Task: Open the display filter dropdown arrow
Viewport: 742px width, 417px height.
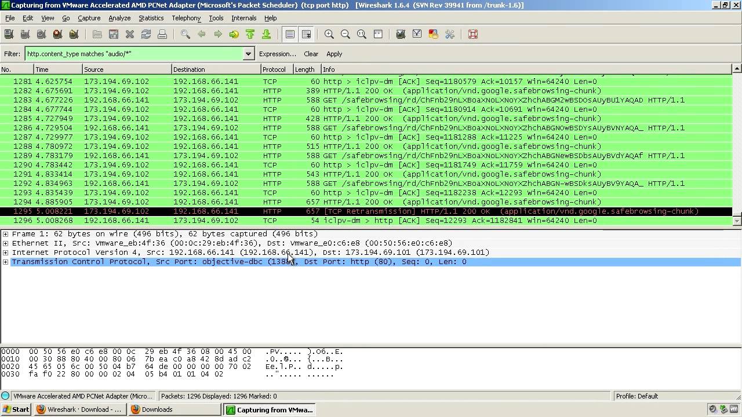Action: (x=248, y=54)
